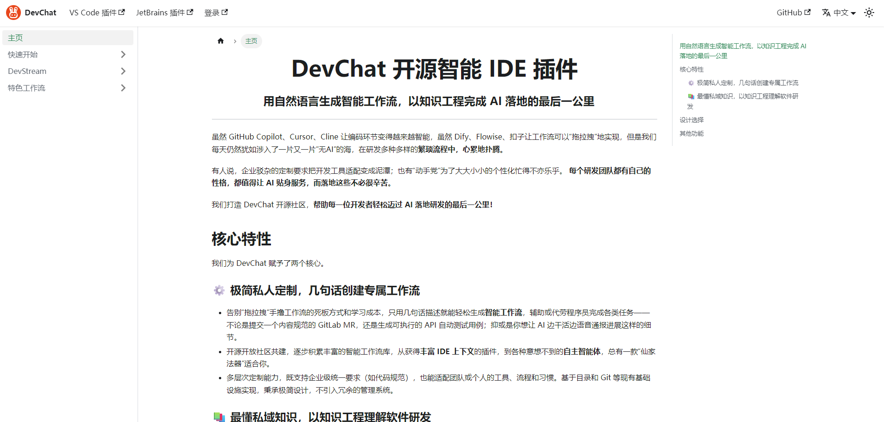Screen dimensions: 884x422
Task: Open the DevChat brand name link
Action: [x=40, y=13]
